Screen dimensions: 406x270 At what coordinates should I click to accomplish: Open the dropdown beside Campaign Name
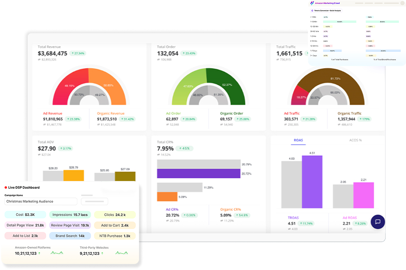point(95,202)
